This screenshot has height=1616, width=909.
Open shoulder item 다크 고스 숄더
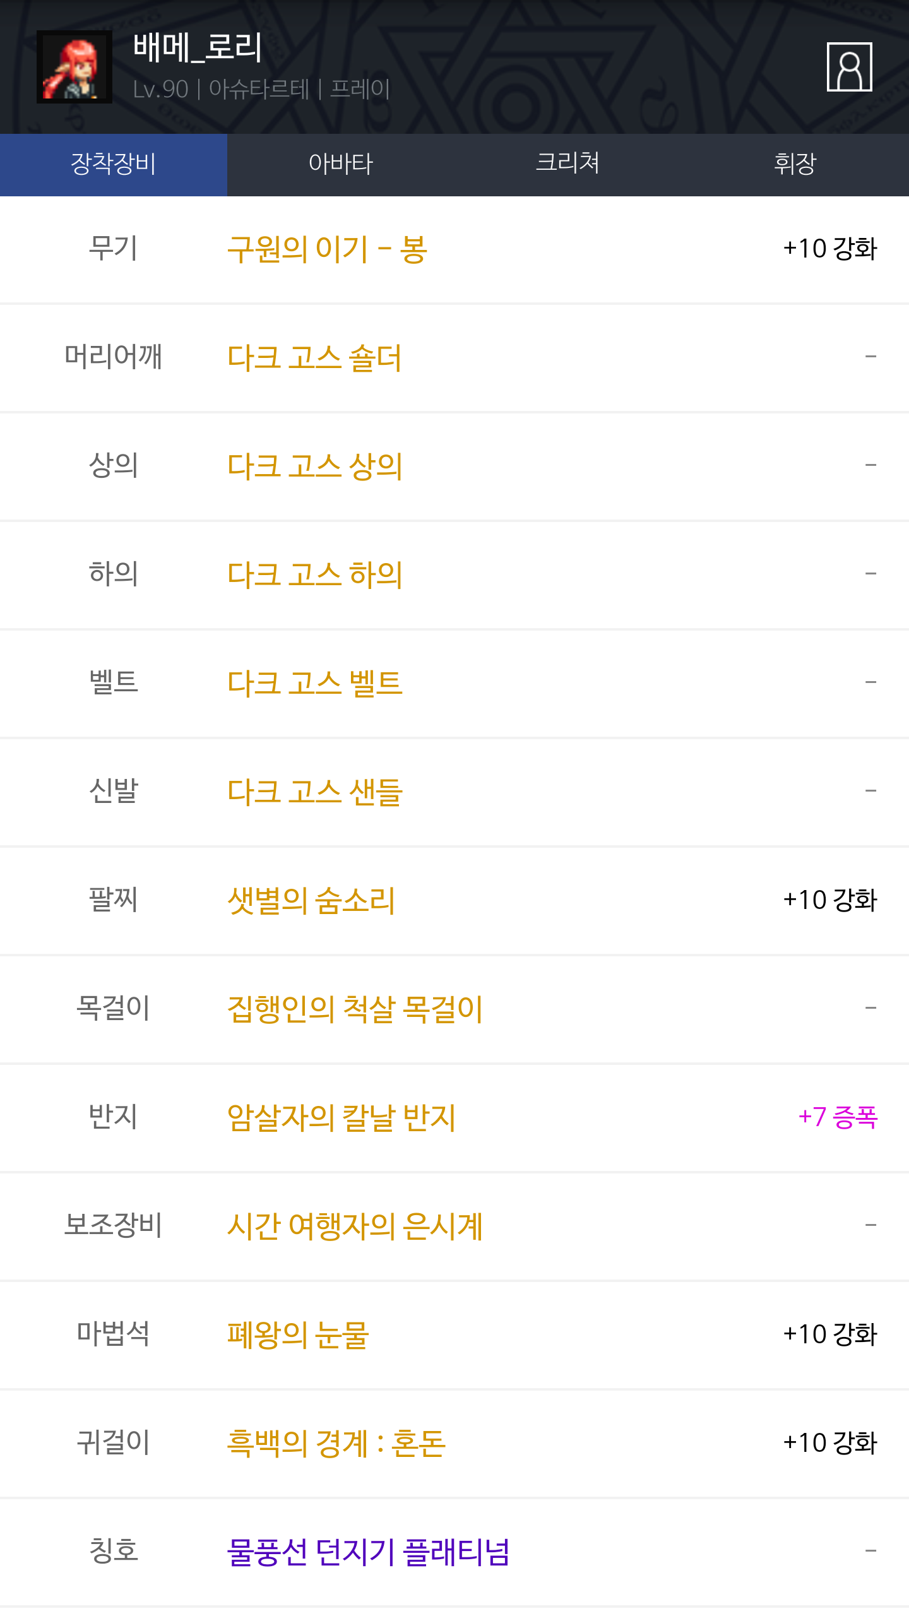314,358
